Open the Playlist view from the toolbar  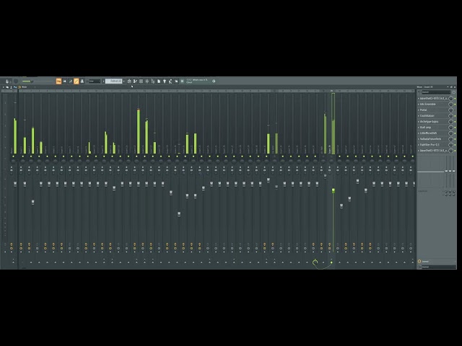[x=129, y=81]
